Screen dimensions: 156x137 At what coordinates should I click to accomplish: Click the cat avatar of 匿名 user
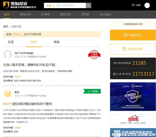tap(8, 93)
